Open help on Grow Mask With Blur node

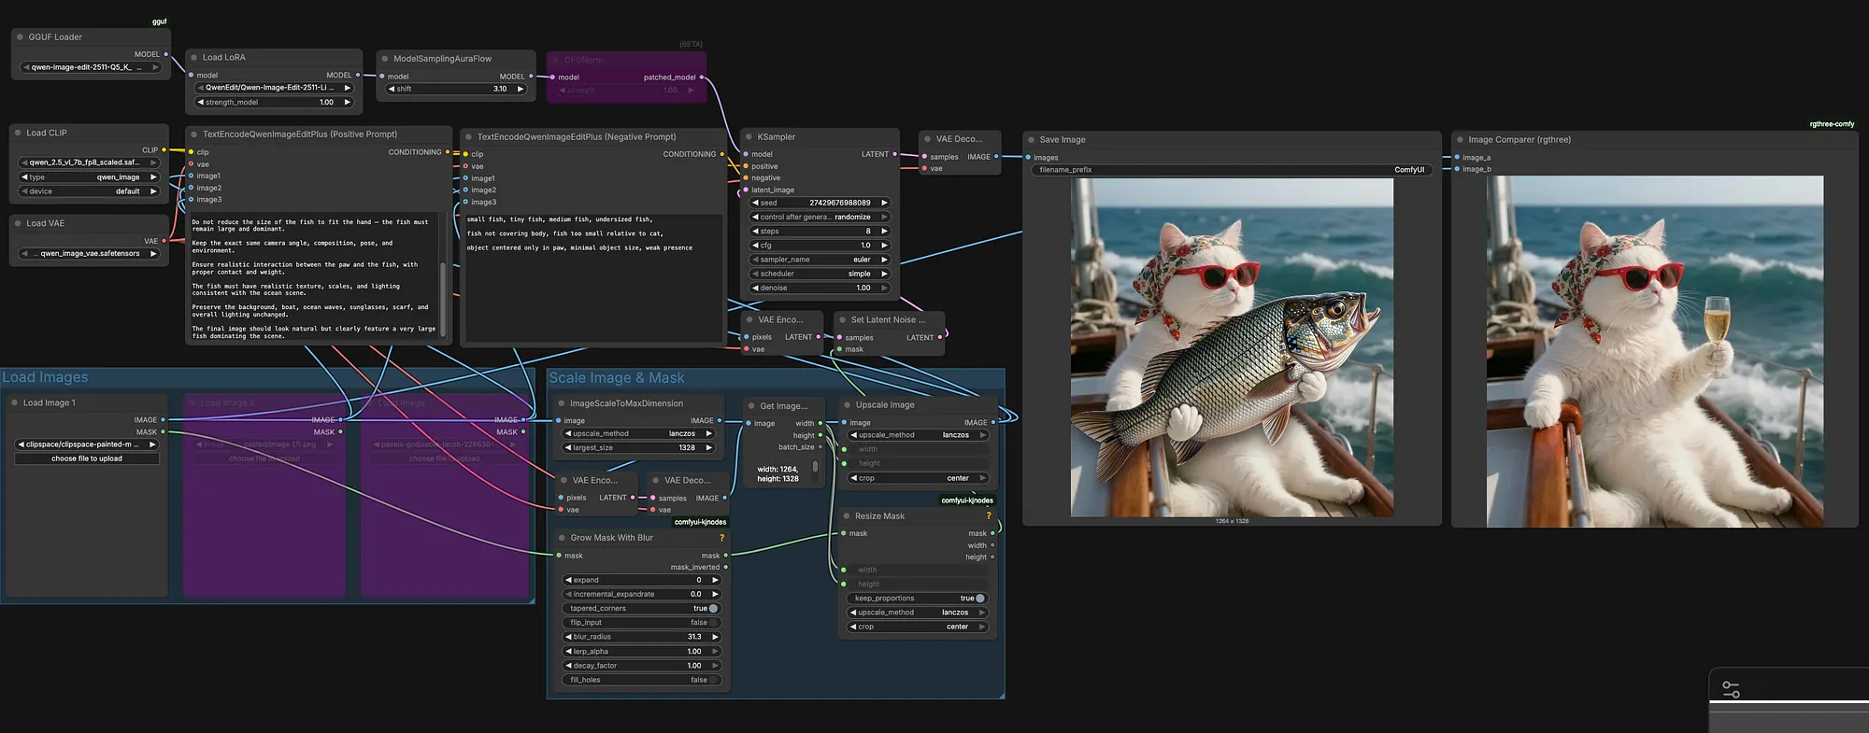click(721, 538)
